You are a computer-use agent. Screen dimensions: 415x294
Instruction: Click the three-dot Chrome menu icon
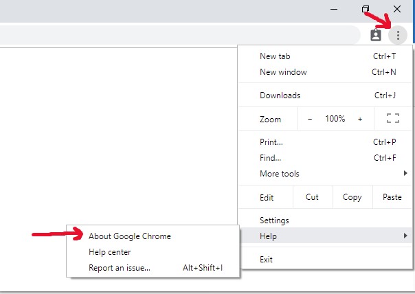398,35
